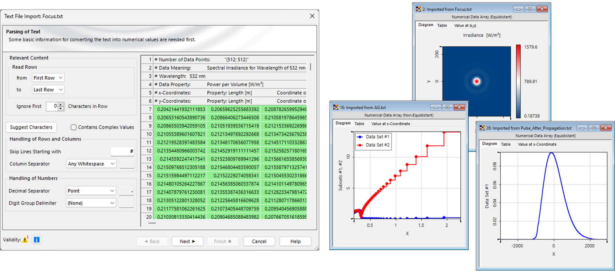Click the custom column separator field
The height and width of the screenshot is (273, 615).
click(x=127, y=164)
